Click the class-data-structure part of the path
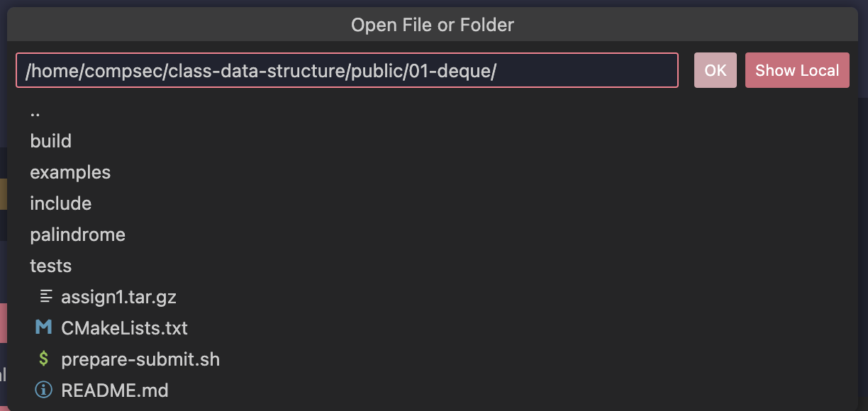Screen dimensions: 868x411 pos(256,71)
